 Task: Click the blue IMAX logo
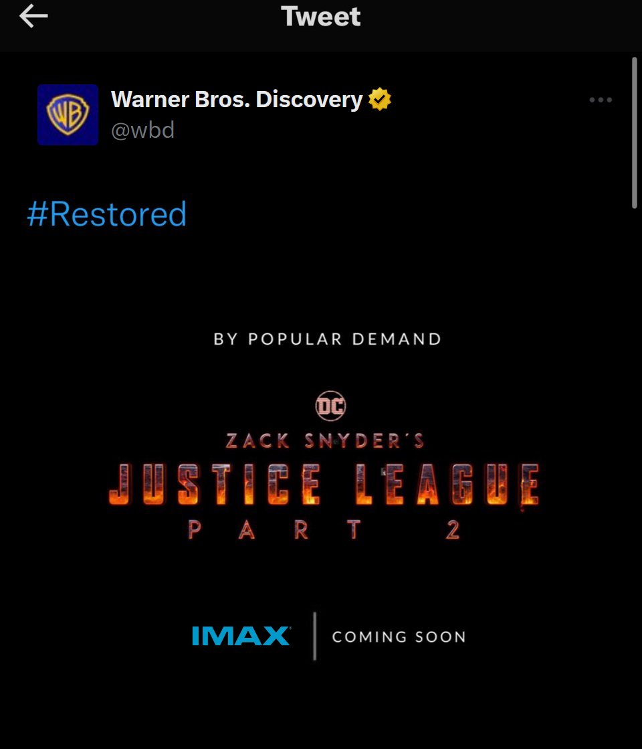241,636
